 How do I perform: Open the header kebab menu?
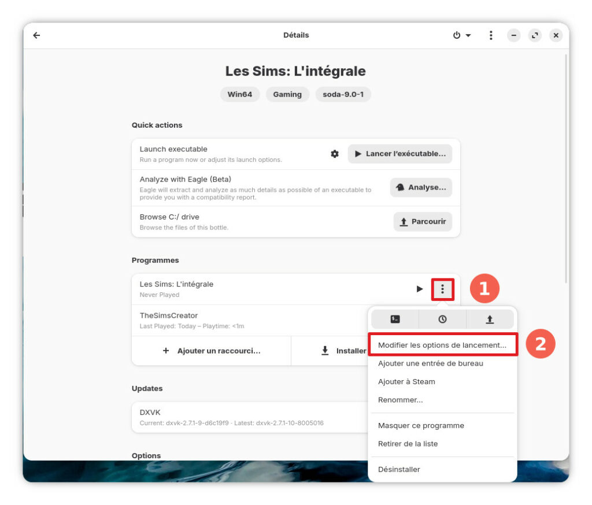pos(491,35)
